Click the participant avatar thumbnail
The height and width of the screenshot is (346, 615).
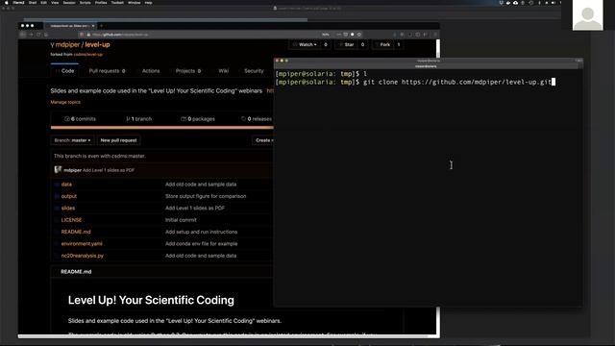pyautogui.click(x=587, y=15)
